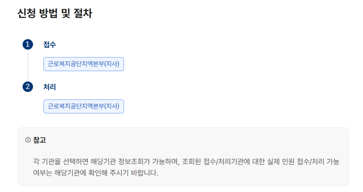Click the 신청 방법 및 절차 heading
Viewport: 363px width, 192px height.
(x=55, y=13)
